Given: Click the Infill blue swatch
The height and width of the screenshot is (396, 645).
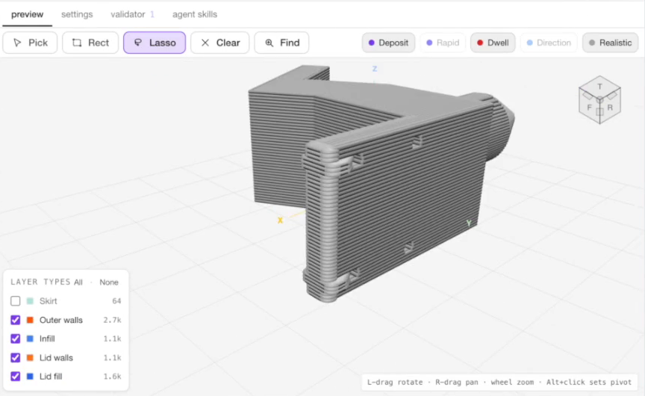Looking at the screenshot, I should [x=30, y=338].
